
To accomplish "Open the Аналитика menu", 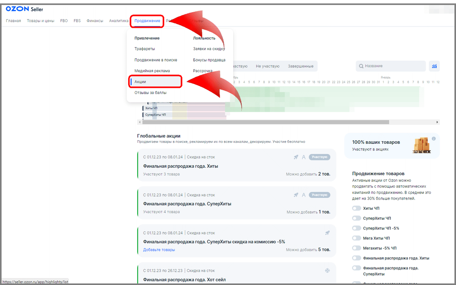I will [x=119, y=21].
